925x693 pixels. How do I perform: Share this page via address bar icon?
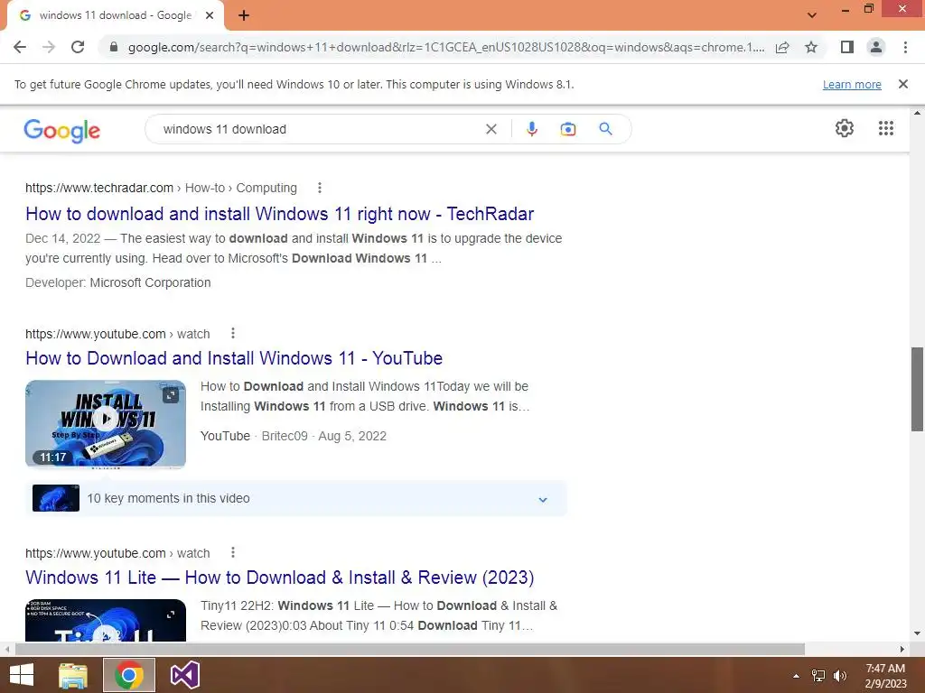click(782, 47)
